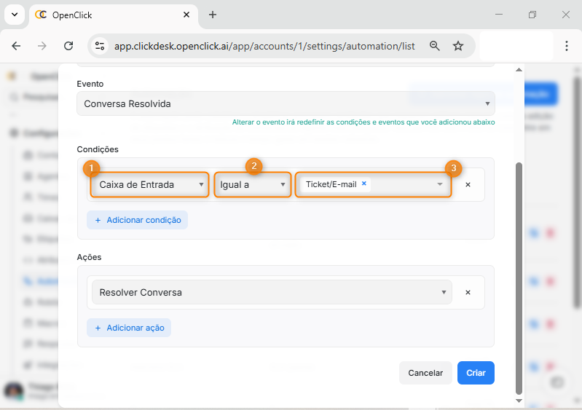Switch to the OpenClick browser tab

click(x=109, y=15)
